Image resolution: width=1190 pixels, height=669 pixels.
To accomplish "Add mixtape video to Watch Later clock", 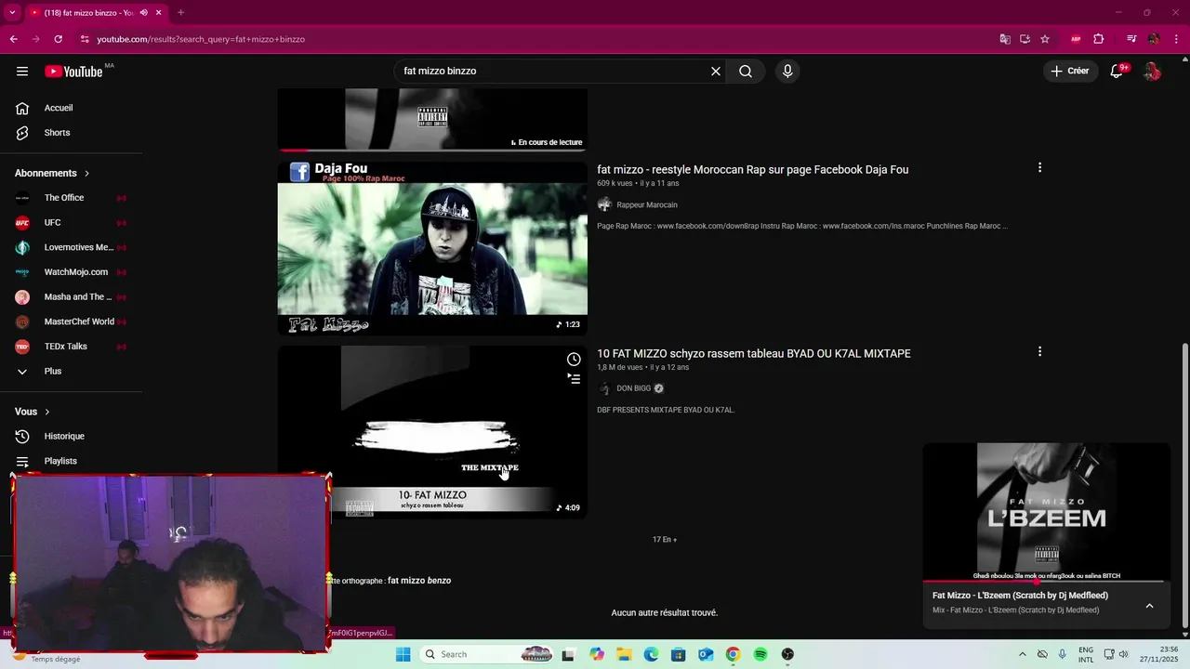I will pyautogui.click(x=574, y=360).
